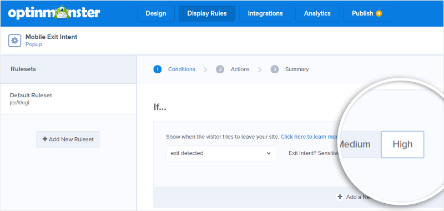This screenshot has width=444, height=211.
Task: Click the 'Mobile Exit Intent' campaign name
Action: pos(51,37)
